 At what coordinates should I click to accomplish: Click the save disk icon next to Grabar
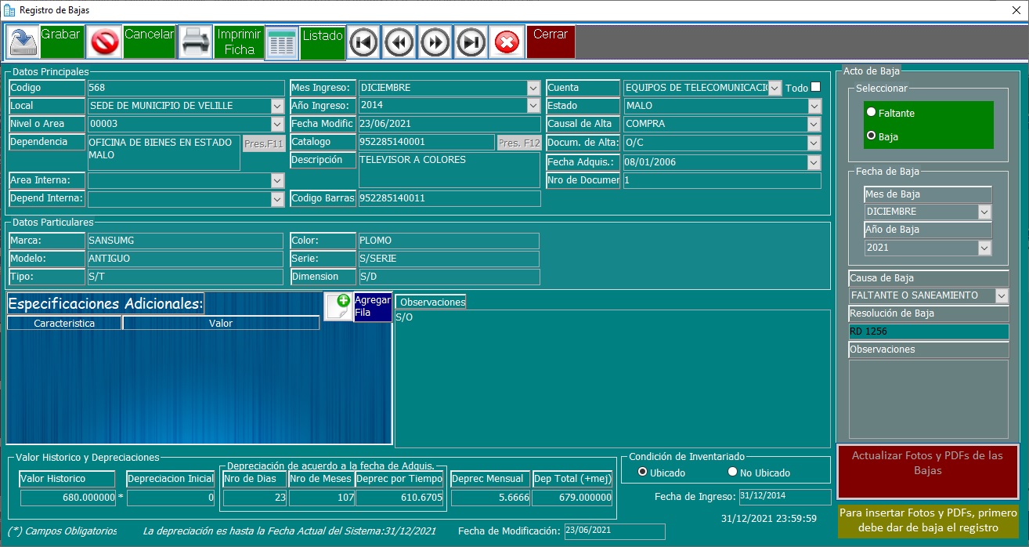pos(23,42)
